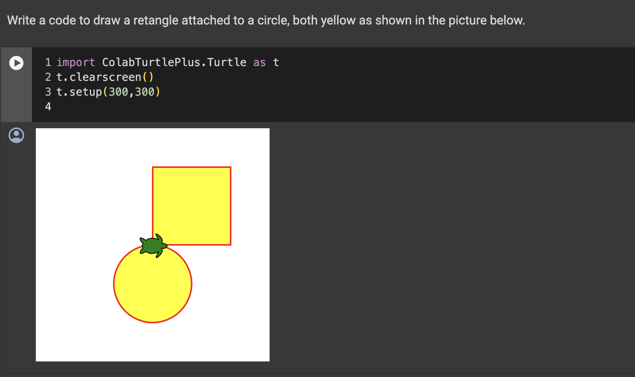The image size is (635, 377).
Task: Click line number 4 in the code cell
Action: coord(48,106)
